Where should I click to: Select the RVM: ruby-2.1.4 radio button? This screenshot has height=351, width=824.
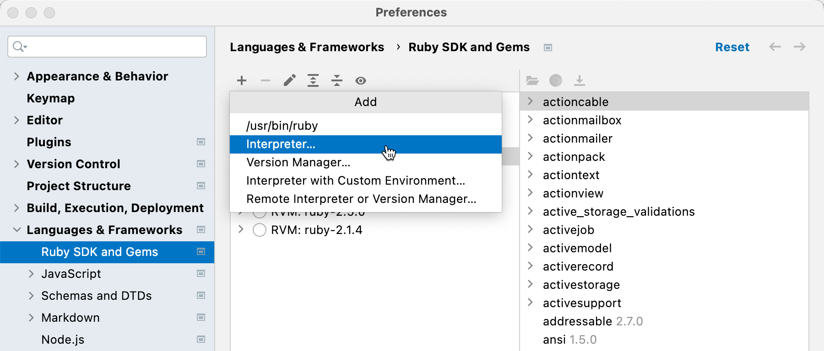coord(260,230)
